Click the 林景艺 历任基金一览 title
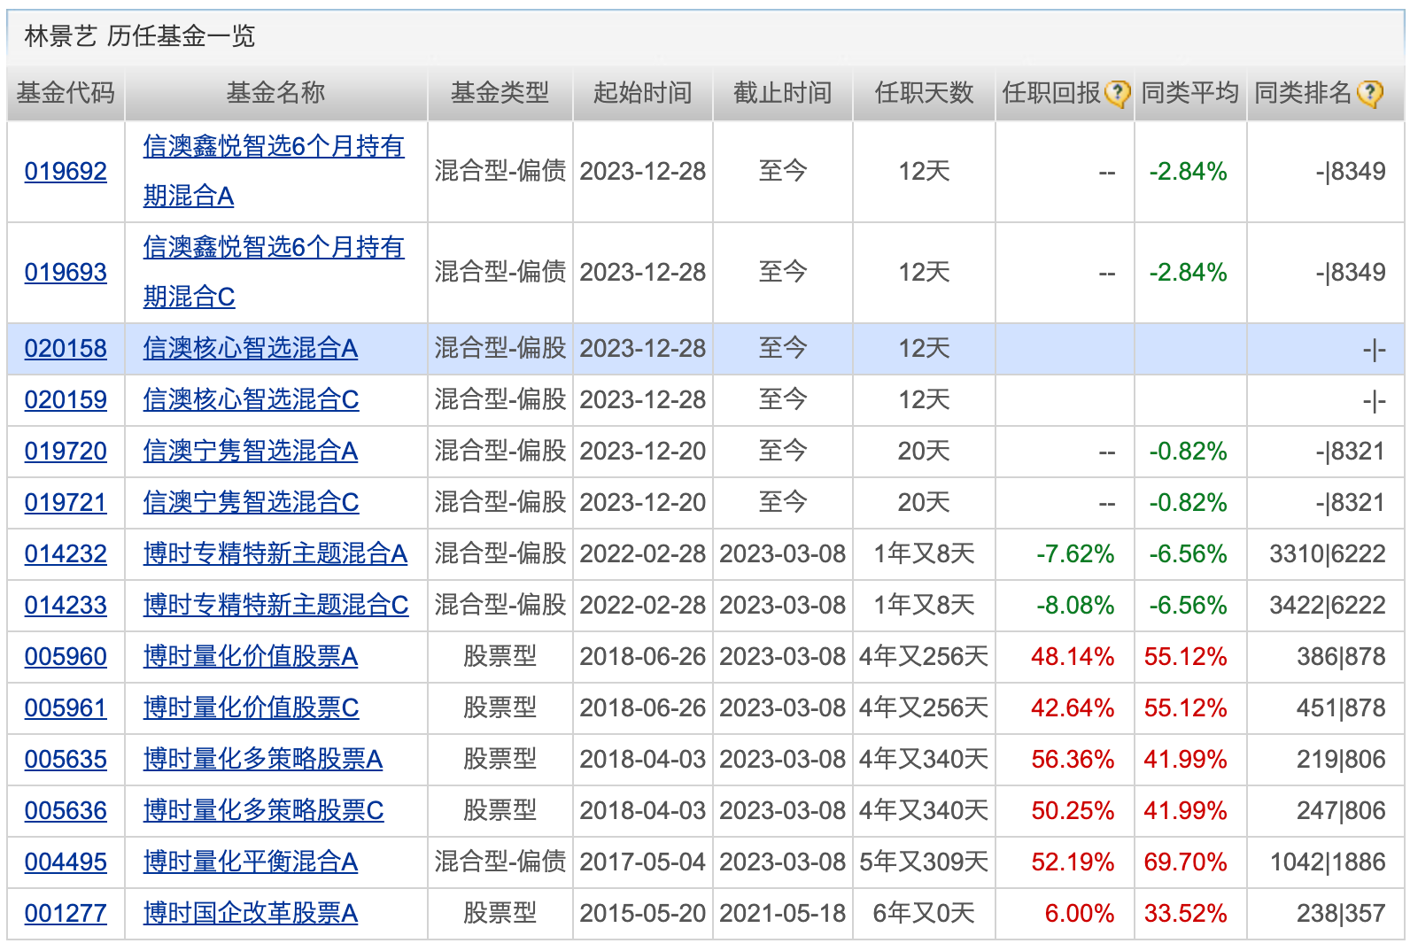Screen dimensions: 1410x951 pos(140,36)
